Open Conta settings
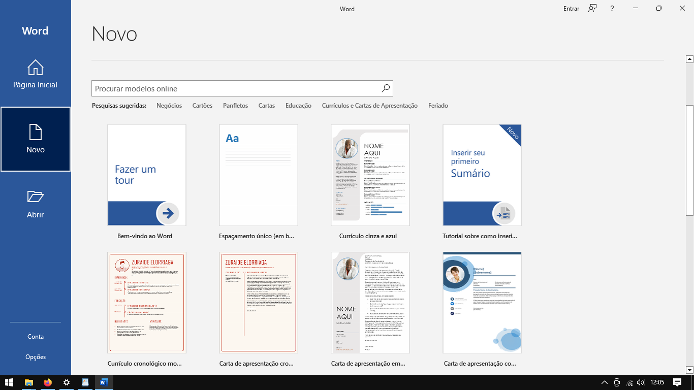Screen dimensions: 694x390 [35, 337]
